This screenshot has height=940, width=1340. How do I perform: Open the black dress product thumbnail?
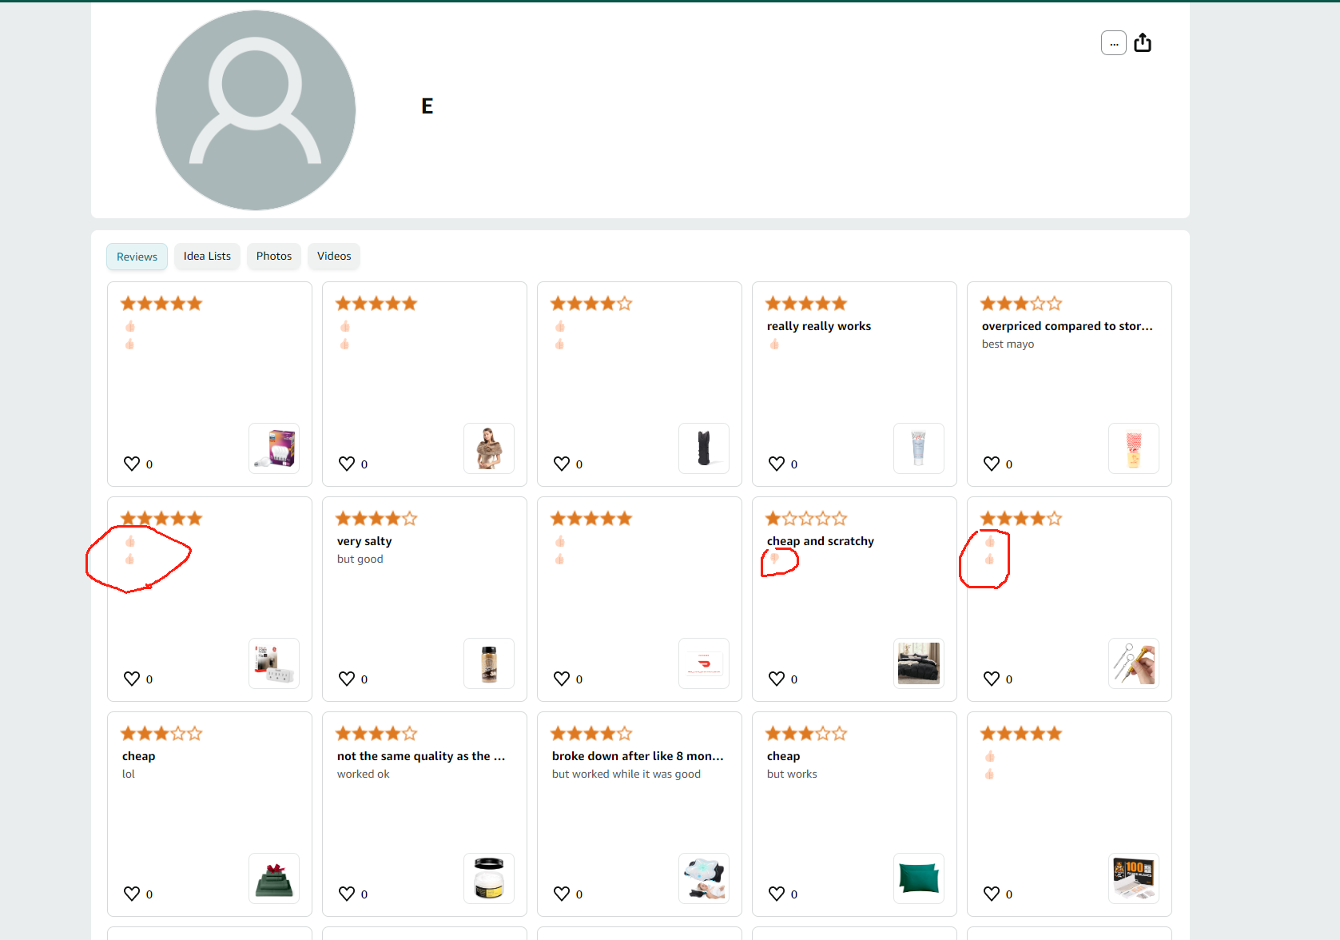pos(704,448)
